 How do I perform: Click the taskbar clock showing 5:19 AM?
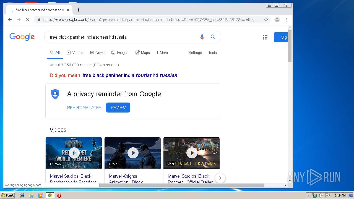340,195
